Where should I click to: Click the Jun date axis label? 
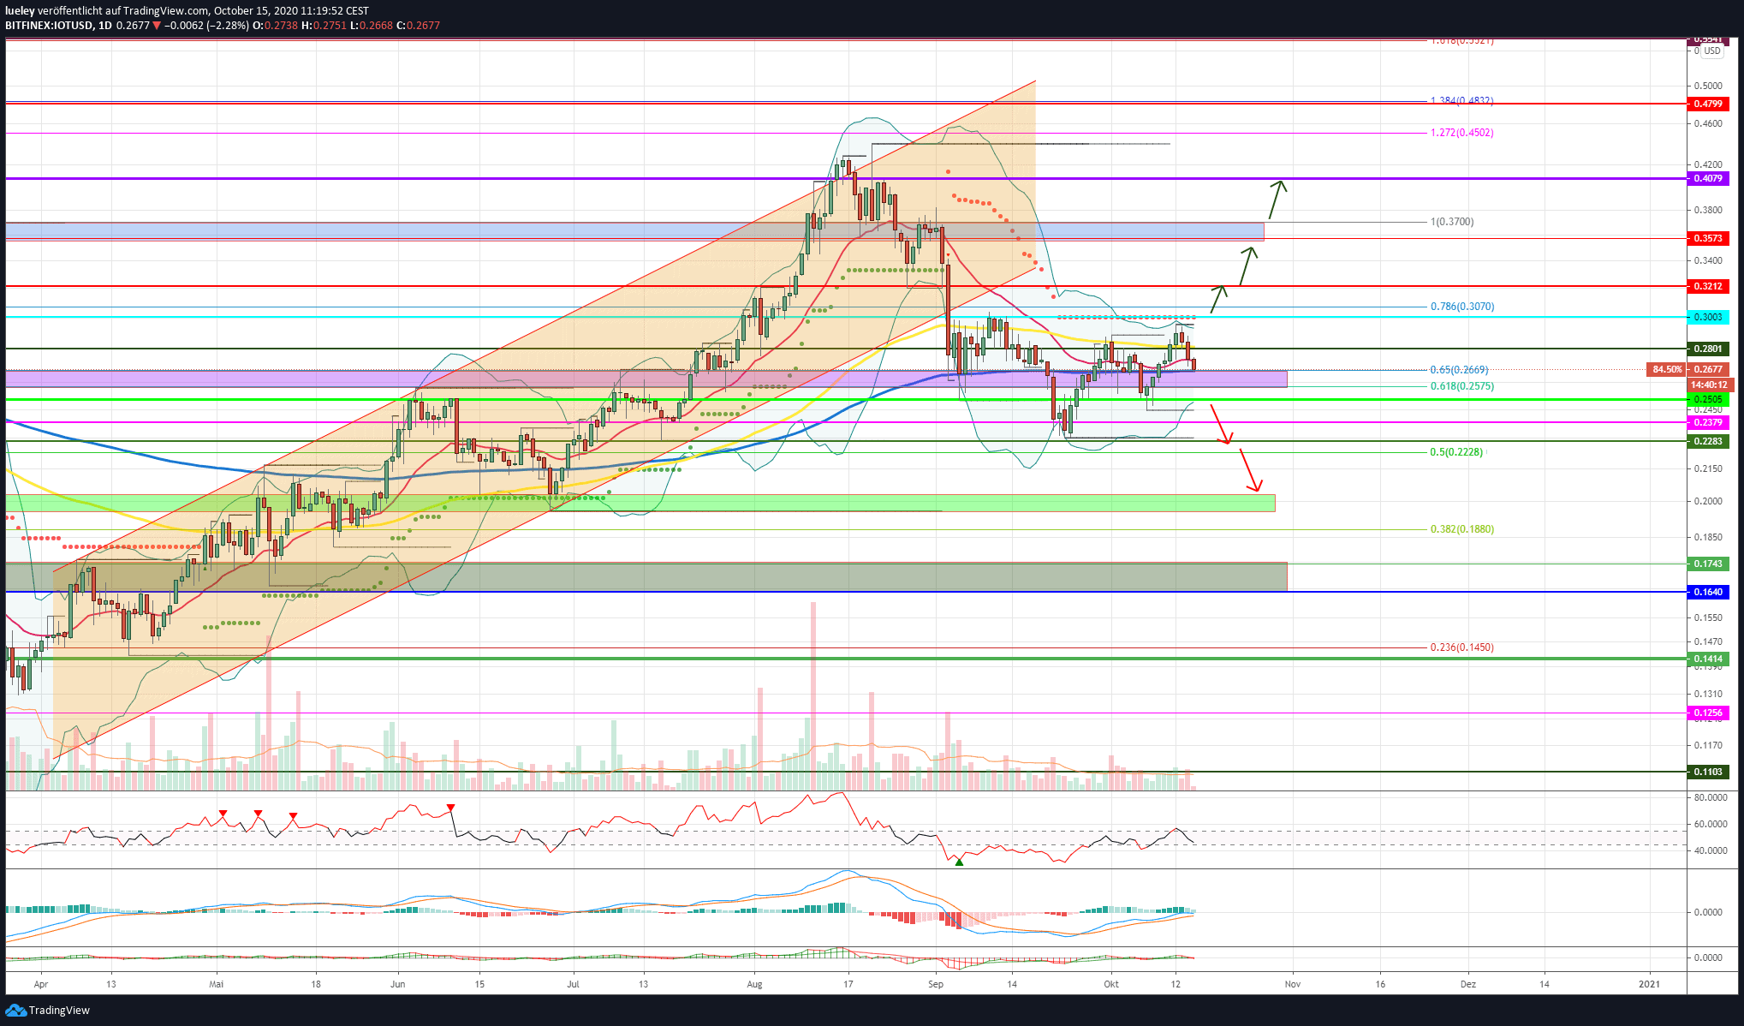397,984
